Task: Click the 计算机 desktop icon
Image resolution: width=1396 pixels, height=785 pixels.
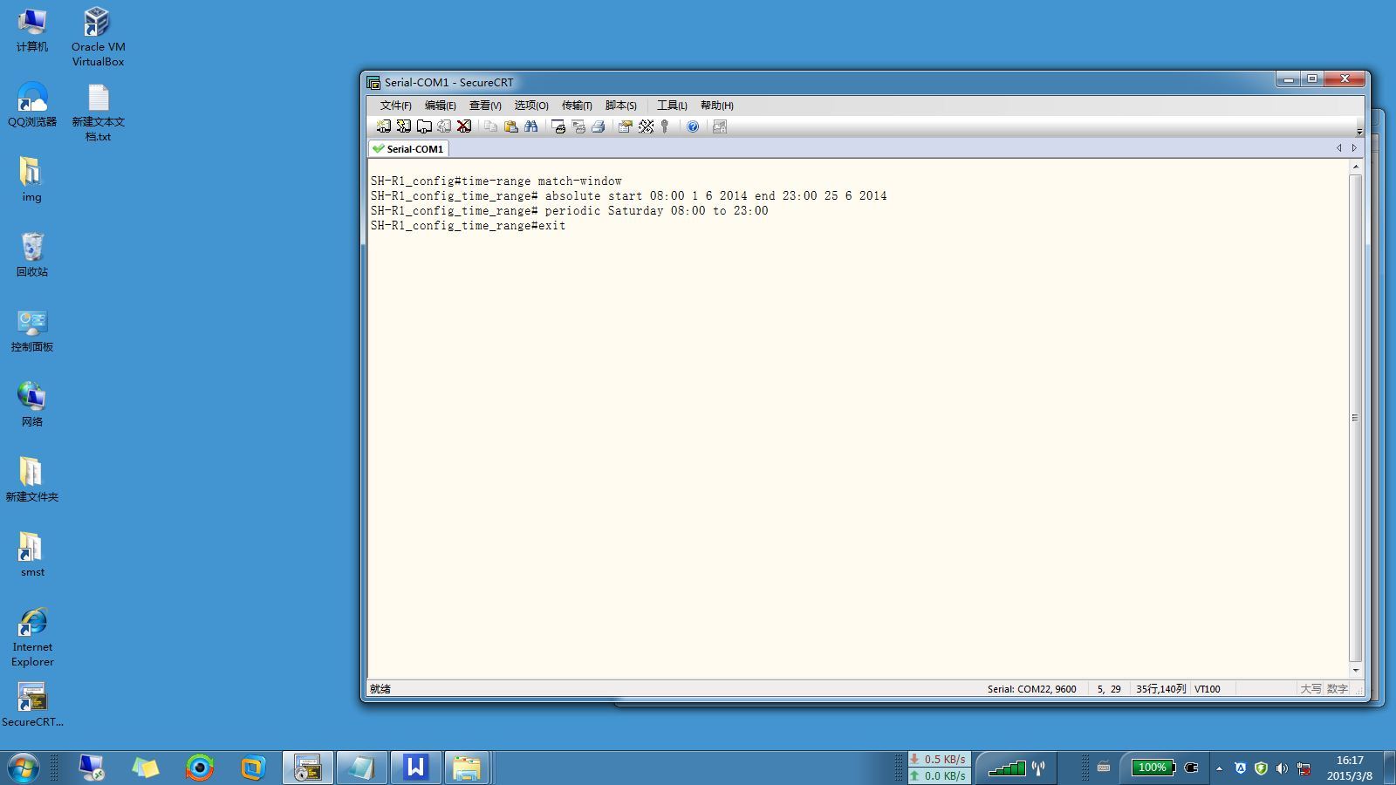Action: tap(32, 31)
